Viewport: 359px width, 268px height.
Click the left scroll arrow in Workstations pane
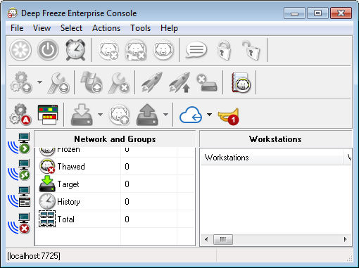[x=206, y=239]
